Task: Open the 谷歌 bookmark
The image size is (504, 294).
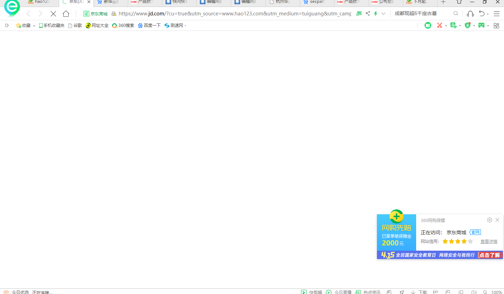Action: [x=75, y=26]
